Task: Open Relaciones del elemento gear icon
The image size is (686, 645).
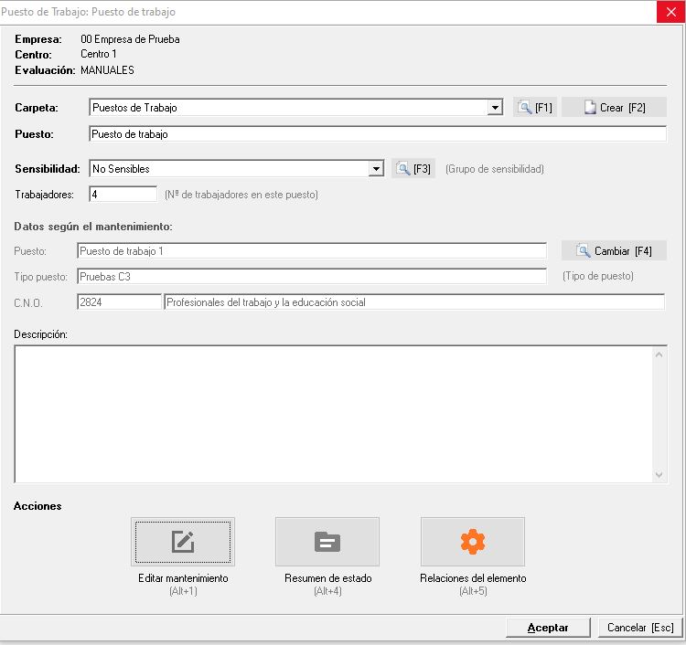Action: pos(472,542)
